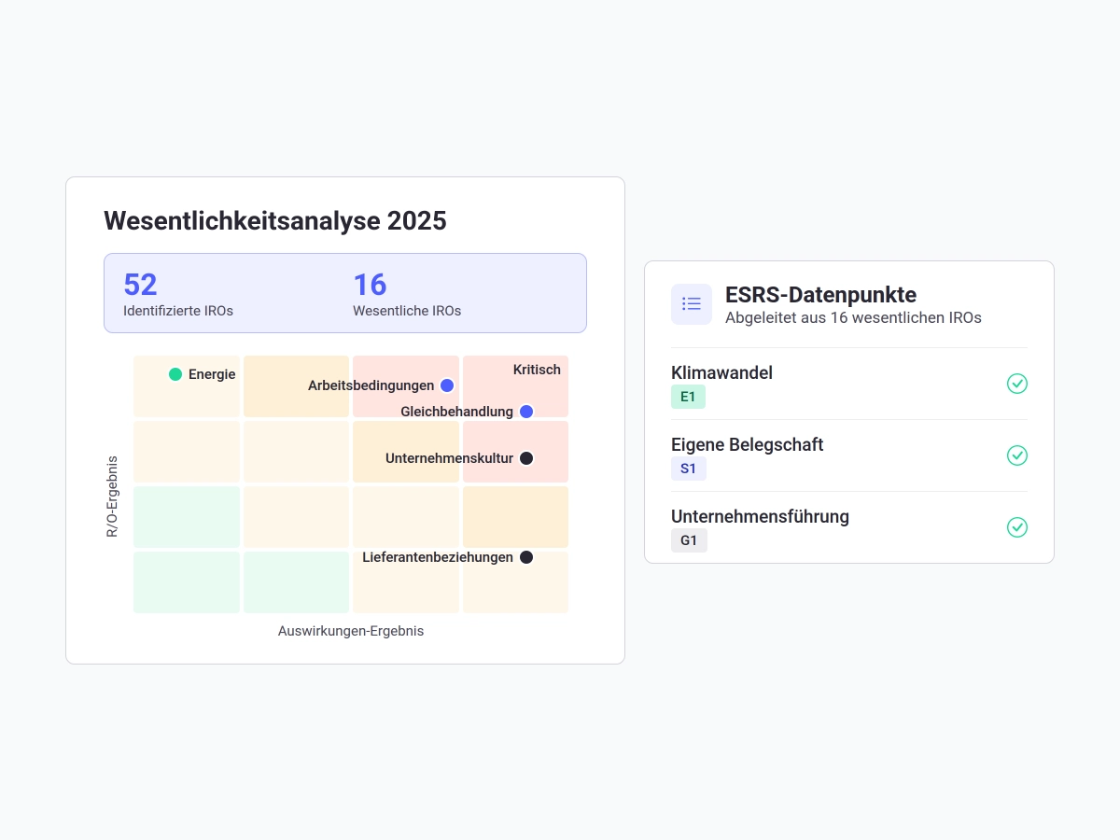
Task: Click the Wesentlichkeitsanalyse 2025 heading
Action: (x=275, y=221)
